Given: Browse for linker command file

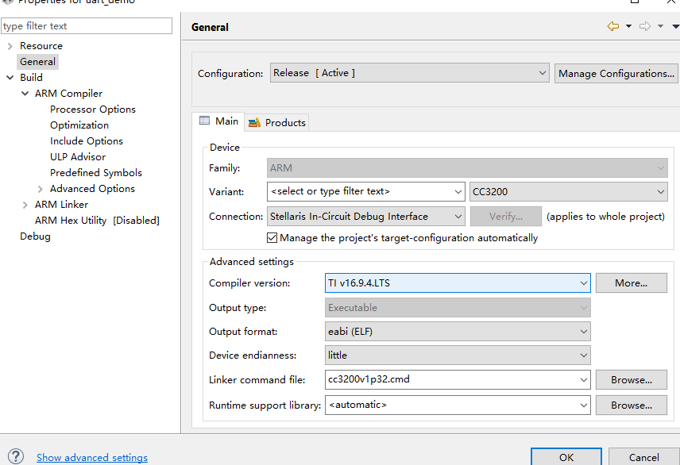Looking at the screenshot, I should click(631, 379).
